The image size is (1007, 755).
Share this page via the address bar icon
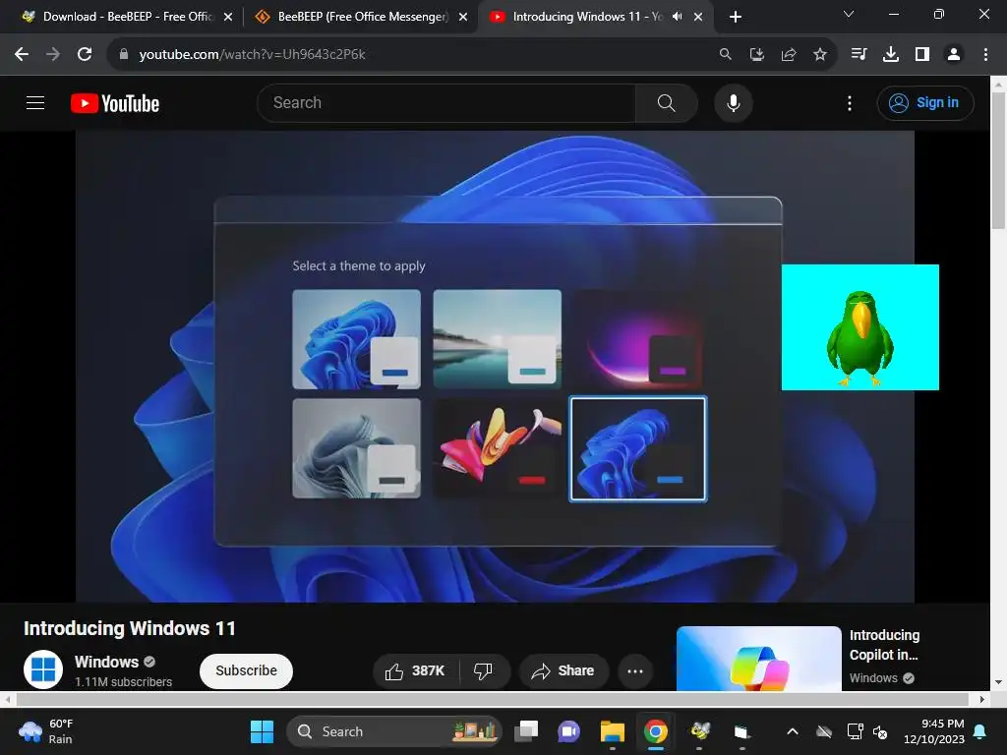(789, 55)
